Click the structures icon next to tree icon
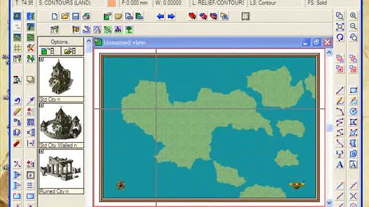Image resolution: width=369 pixels, height=207 pixels. [118, 29]
